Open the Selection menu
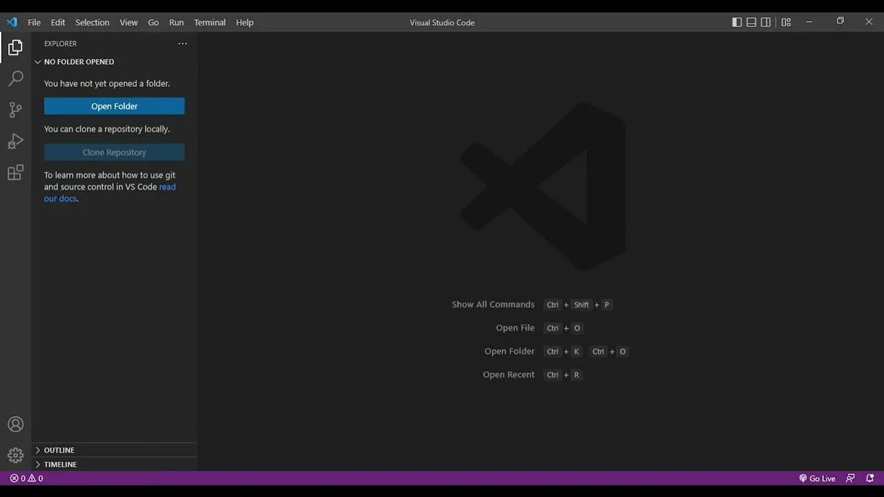 [93, 22]
